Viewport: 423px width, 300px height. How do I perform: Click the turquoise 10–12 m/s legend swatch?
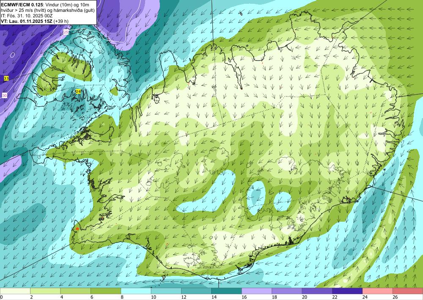tap(166, 291)
